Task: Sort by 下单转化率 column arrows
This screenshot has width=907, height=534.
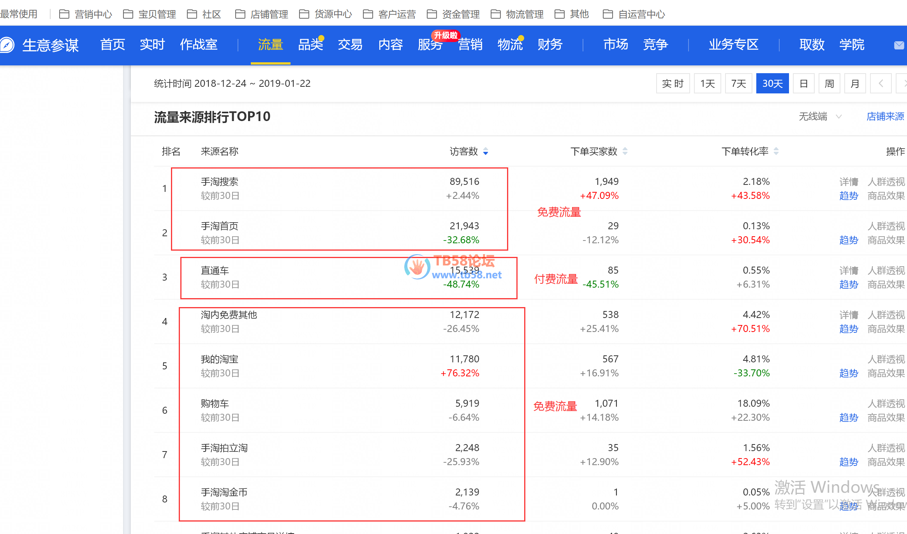Action: 776,151
